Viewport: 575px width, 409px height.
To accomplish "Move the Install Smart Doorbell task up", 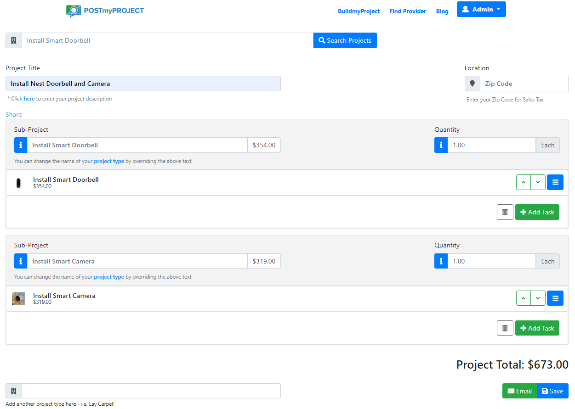I will [x=523, y=182].
